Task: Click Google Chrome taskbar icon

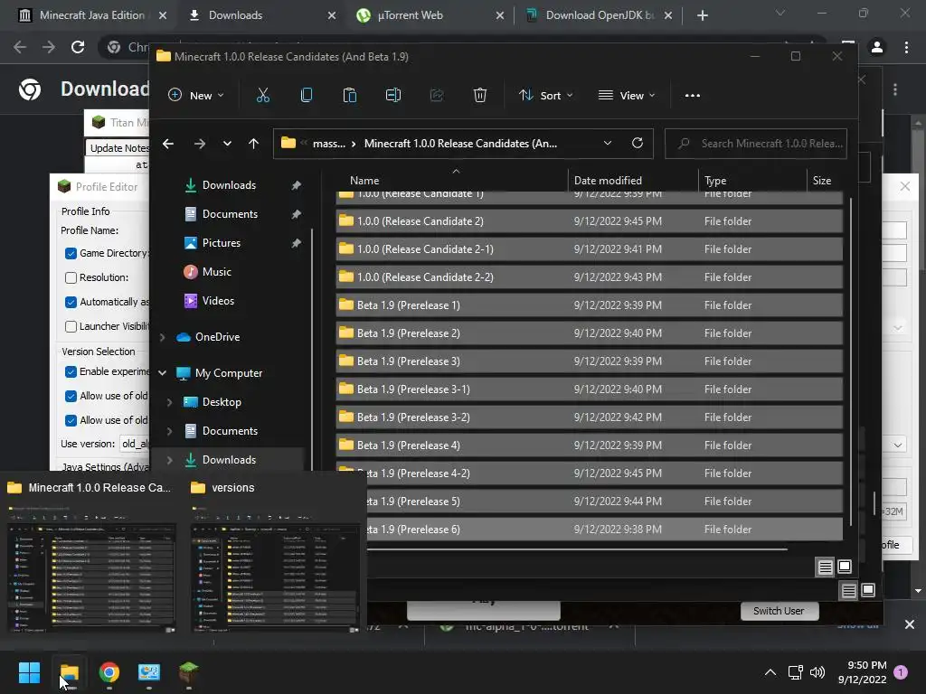Action: [109, 672]
